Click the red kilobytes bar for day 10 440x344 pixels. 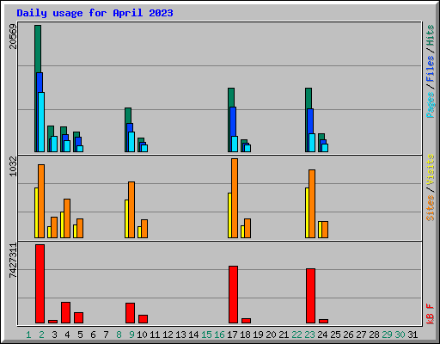143,319
